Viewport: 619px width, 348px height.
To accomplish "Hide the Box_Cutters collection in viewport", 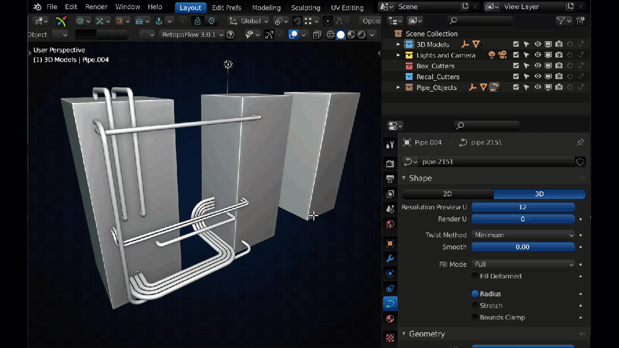I will [538, 66].
